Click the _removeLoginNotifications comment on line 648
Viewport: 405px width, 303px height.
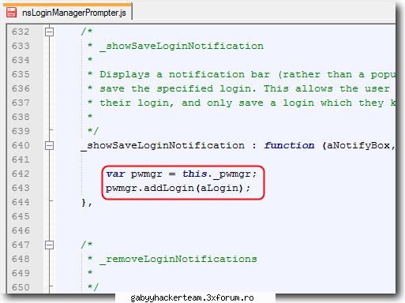click(x=178, y=260)
